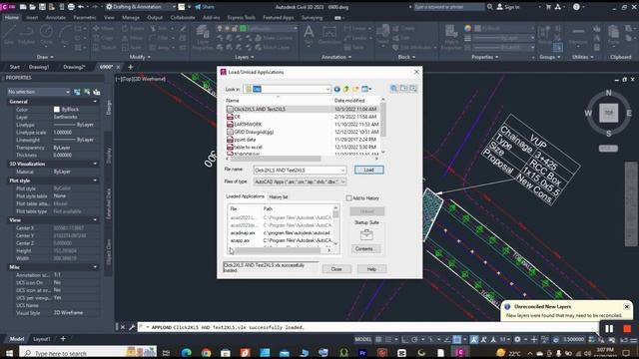Open the Express Tools ribbon tab
639x359 pixels.
242,18
